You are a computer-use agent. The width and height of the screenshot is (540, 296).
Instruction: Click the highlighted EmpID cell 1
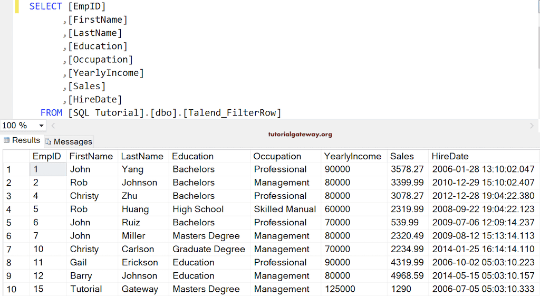point(48,169)
